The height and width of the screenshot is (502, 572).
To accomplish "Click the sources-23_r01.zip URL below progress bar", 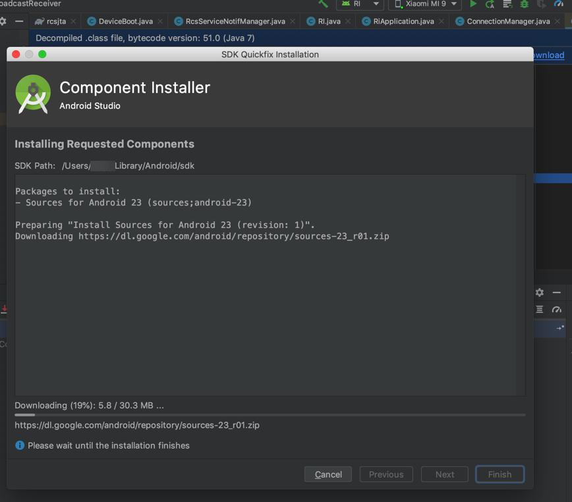I will [137, 425].
